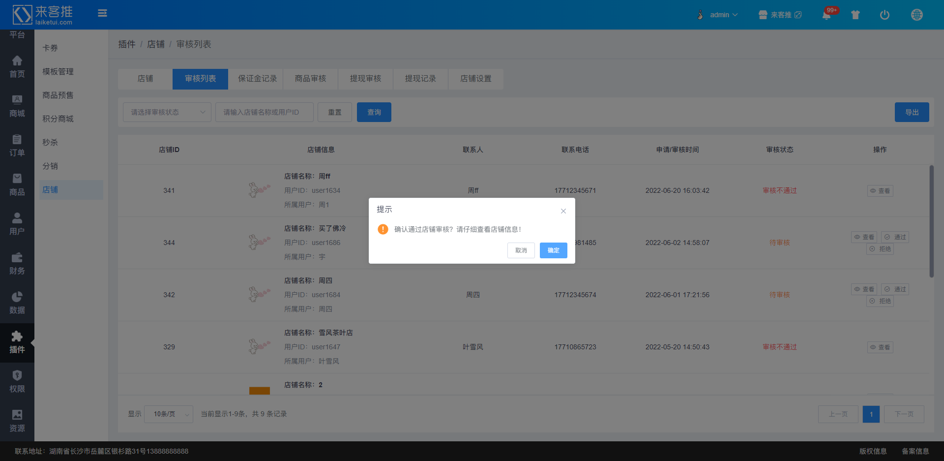Open 财务 section in sidebar
Viewport: 944px width, 461px height.
[17, 264]
